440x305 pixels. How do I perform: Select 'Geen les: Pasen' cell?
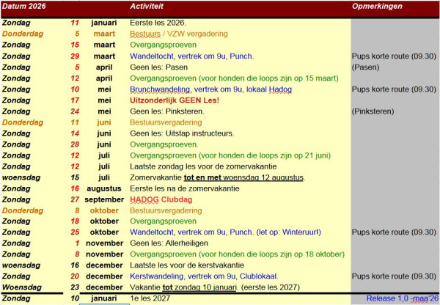pyautogui.click(x=158, y=67)
